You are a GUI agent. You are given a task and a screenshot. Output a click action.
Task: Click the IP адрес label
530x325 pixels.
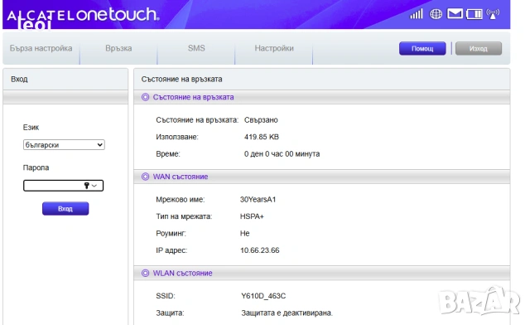(171, 250)
